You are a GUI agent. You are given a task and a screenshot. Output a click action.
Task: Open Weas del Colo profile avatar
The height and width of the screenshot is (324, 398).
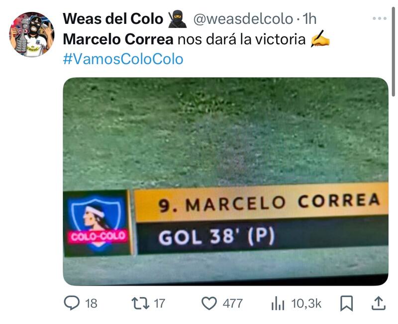pos(32,34)
